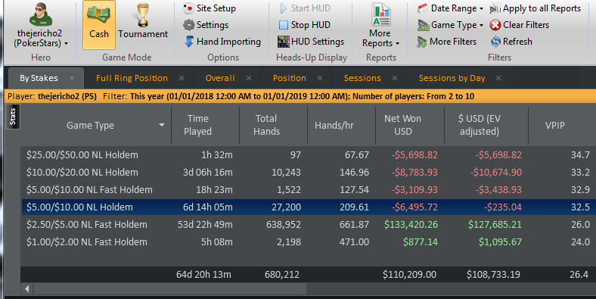
Task: Refresh the report data
Action: pos(511,42)
